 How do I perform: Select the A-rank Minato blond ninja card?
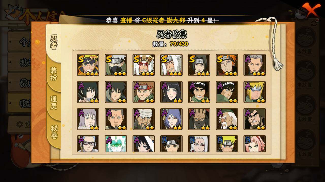[255, 92]
